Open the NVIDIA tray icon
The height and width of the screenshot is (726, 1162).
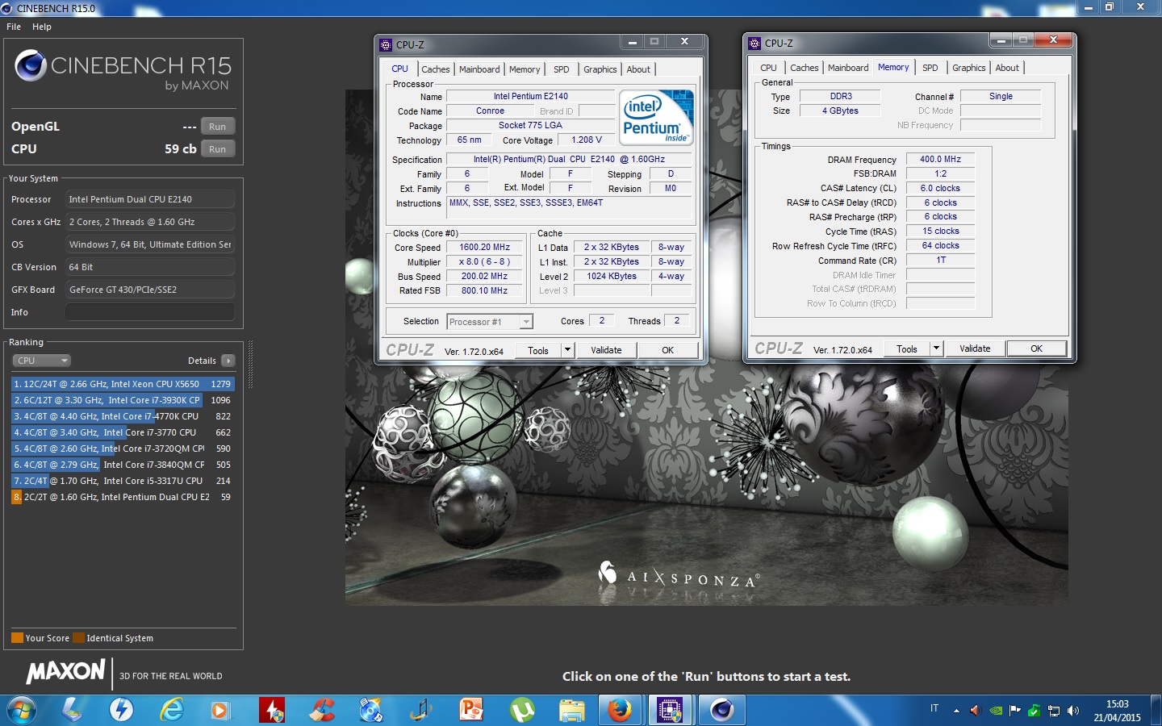pyautogui.click(x=997, y=711)
